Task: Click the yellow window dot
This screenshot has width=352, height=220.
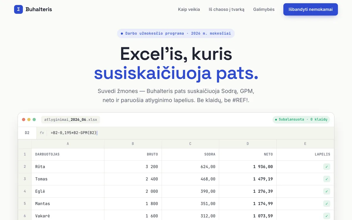Action: (29, 120)
